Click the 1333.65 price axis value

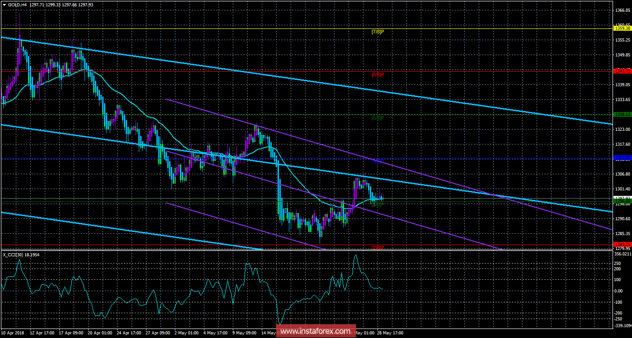coord(622,100)
